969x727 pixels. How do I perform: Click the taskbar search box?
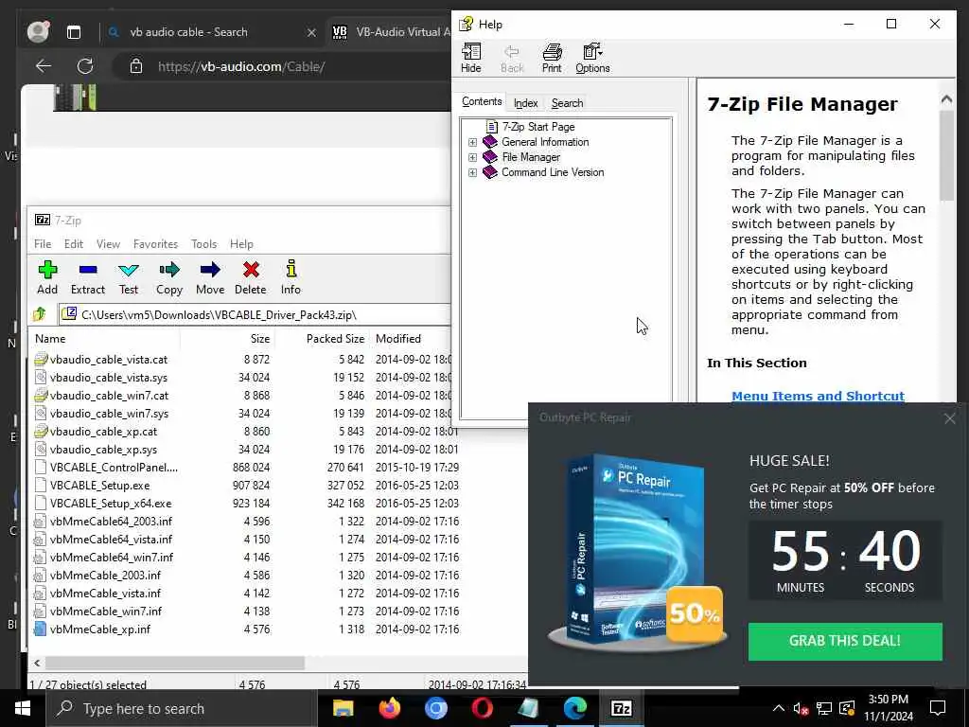click(182, 708)
